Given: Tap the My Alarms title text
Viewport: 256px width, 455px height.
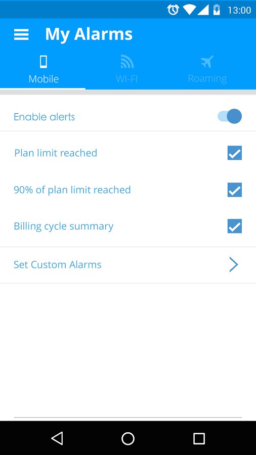Looking at the screenshot, I should click(89, 34).
